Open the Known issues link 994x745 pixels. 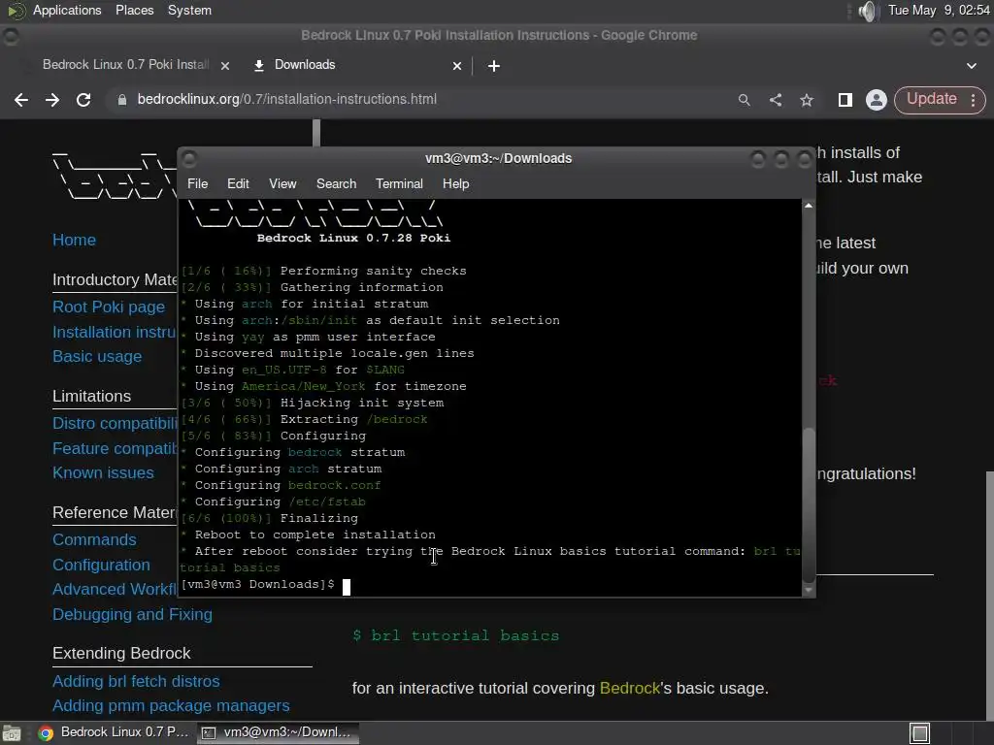[103, 473]
